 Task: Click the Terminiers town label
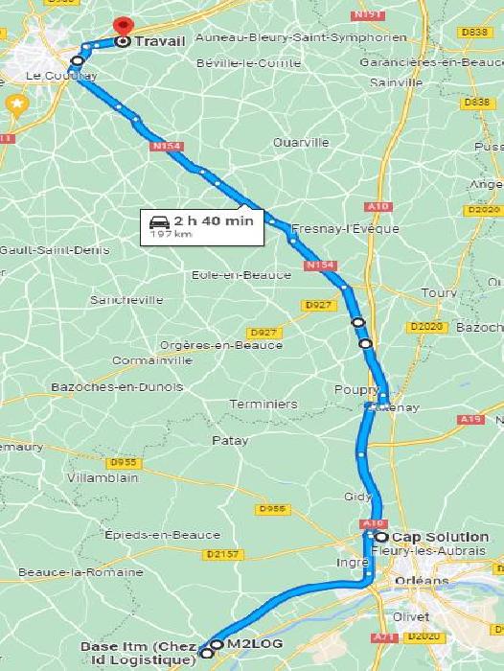click(x=263, y=404)
